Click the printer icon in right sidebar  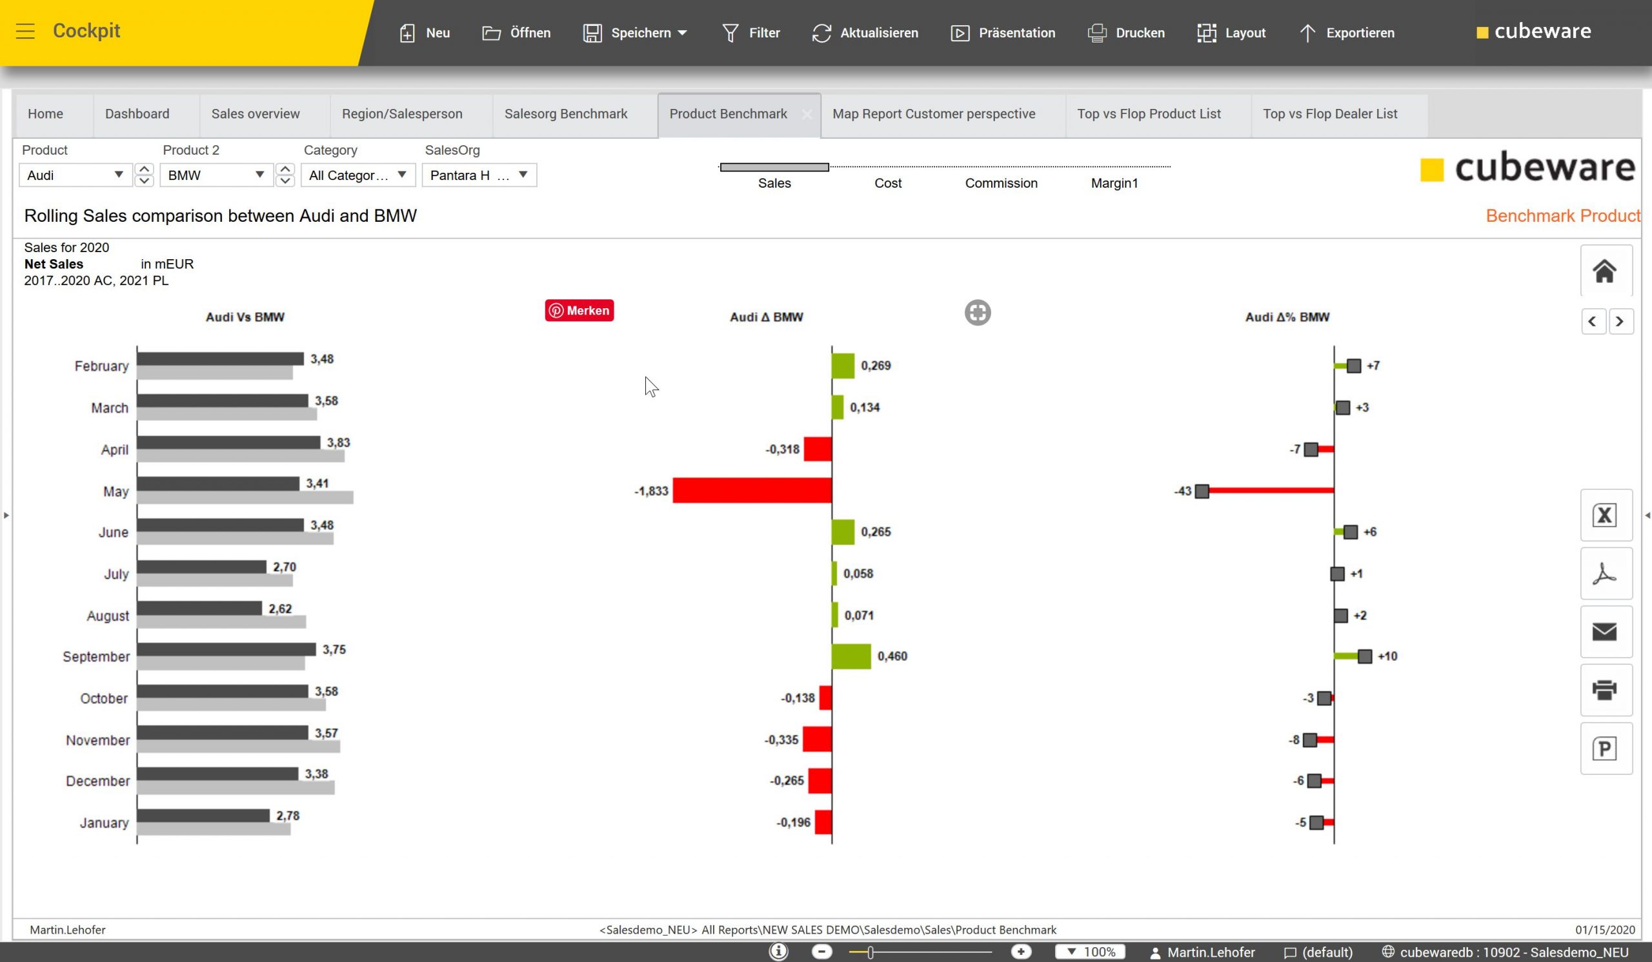(1606, 689)
